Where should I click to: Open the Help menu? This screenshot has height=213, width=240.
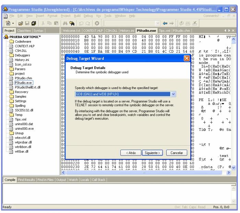coord(132,16)
